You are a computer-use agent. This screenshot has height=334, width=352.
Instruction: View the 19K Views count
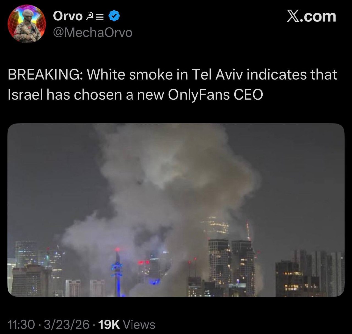tap(127, 325)
